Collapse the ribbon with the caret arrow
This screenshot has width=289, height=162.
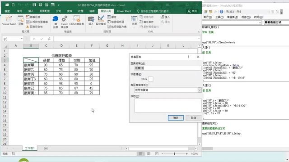click(x=199, y=32)
